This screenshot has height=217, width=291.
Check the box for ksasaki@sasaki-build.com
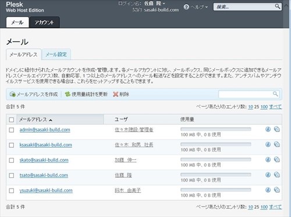(x=12, y=145)
